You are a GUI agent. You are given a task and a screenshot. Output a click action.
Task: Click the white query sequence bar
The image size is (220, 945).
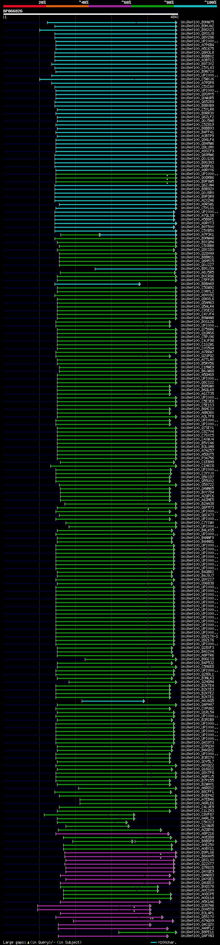coord(90,14)
